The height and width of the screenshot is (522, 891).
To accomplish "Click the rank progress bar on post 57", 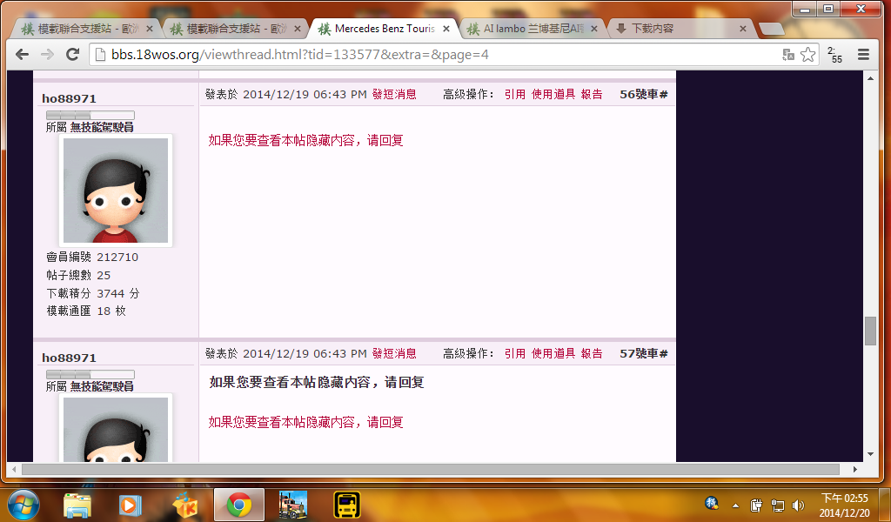I will [90, 374].
